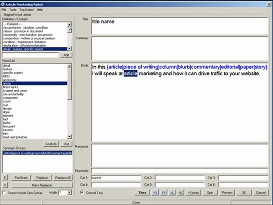Open the Top Rated menu
This screenshot has width=273, height=205.
click(x=26, y=10)
